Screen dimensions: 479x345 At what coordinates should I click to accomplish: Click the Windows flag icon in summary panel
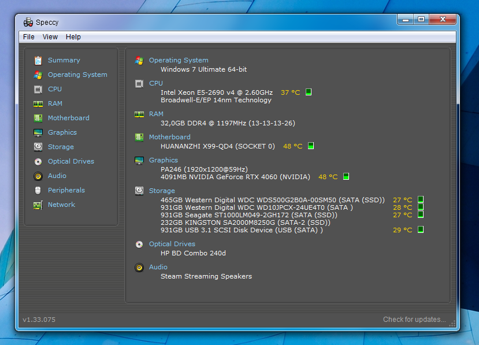139,61
